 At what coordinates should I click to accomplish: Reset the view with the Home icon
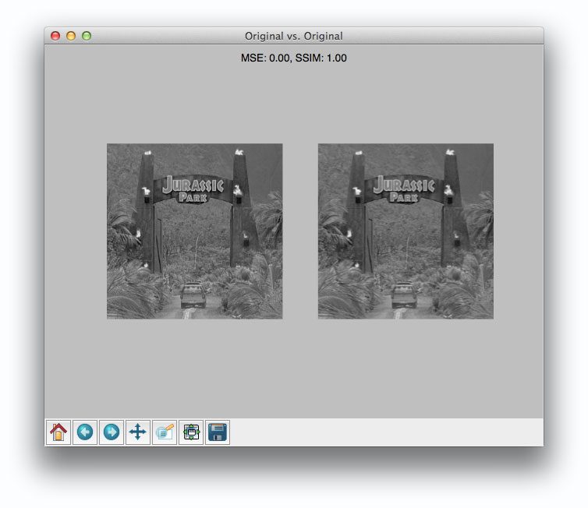[x=58, y=432]
